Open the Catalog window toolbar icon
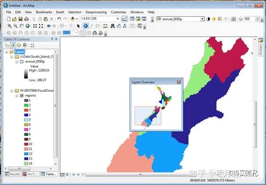The height and width of the screenshot is (185, 266). coord(138,19)
